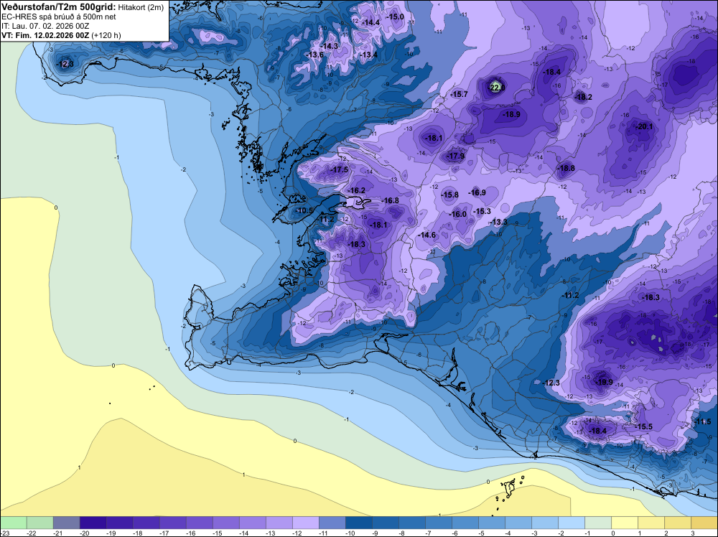
Task: Pick the legend color swatch labeled -12
Action: point(305,523)
